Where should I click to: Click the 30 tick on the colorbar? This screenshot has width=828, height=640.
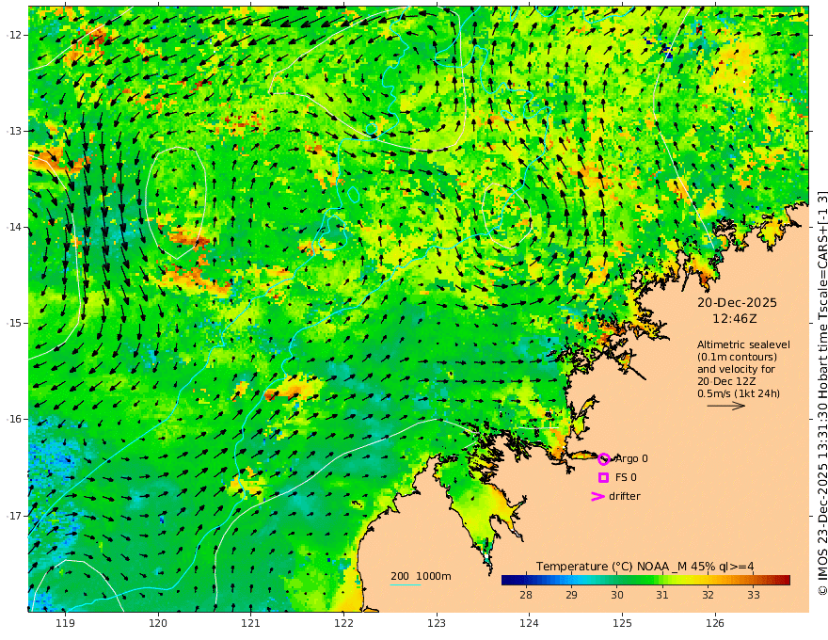click(x=617, y=595)
